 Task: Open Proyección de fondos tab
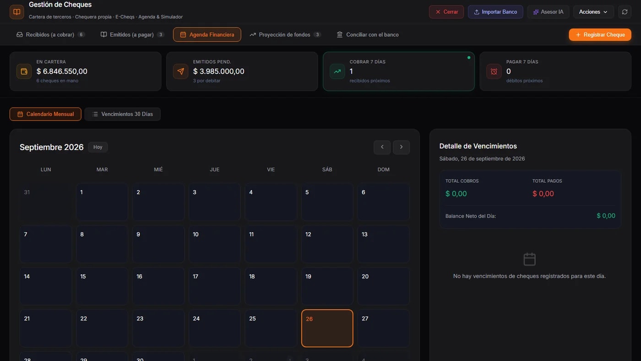pyautogui.click(x=285, y=35)
